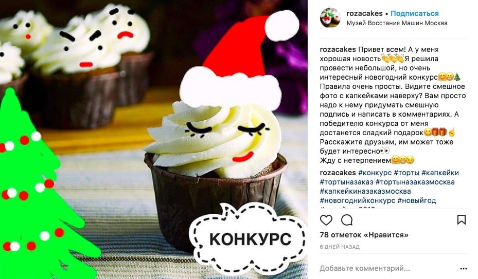Click the 6 дней назад timestamp
The width and height of the screenshot is (478, 279).
(x=340, y=247)
